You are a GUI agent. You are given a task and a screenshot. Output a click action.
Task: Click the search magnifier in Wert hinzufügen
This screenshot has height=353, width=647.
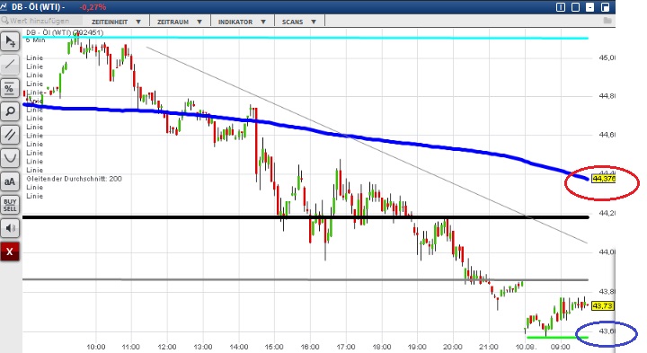(5, 21)
